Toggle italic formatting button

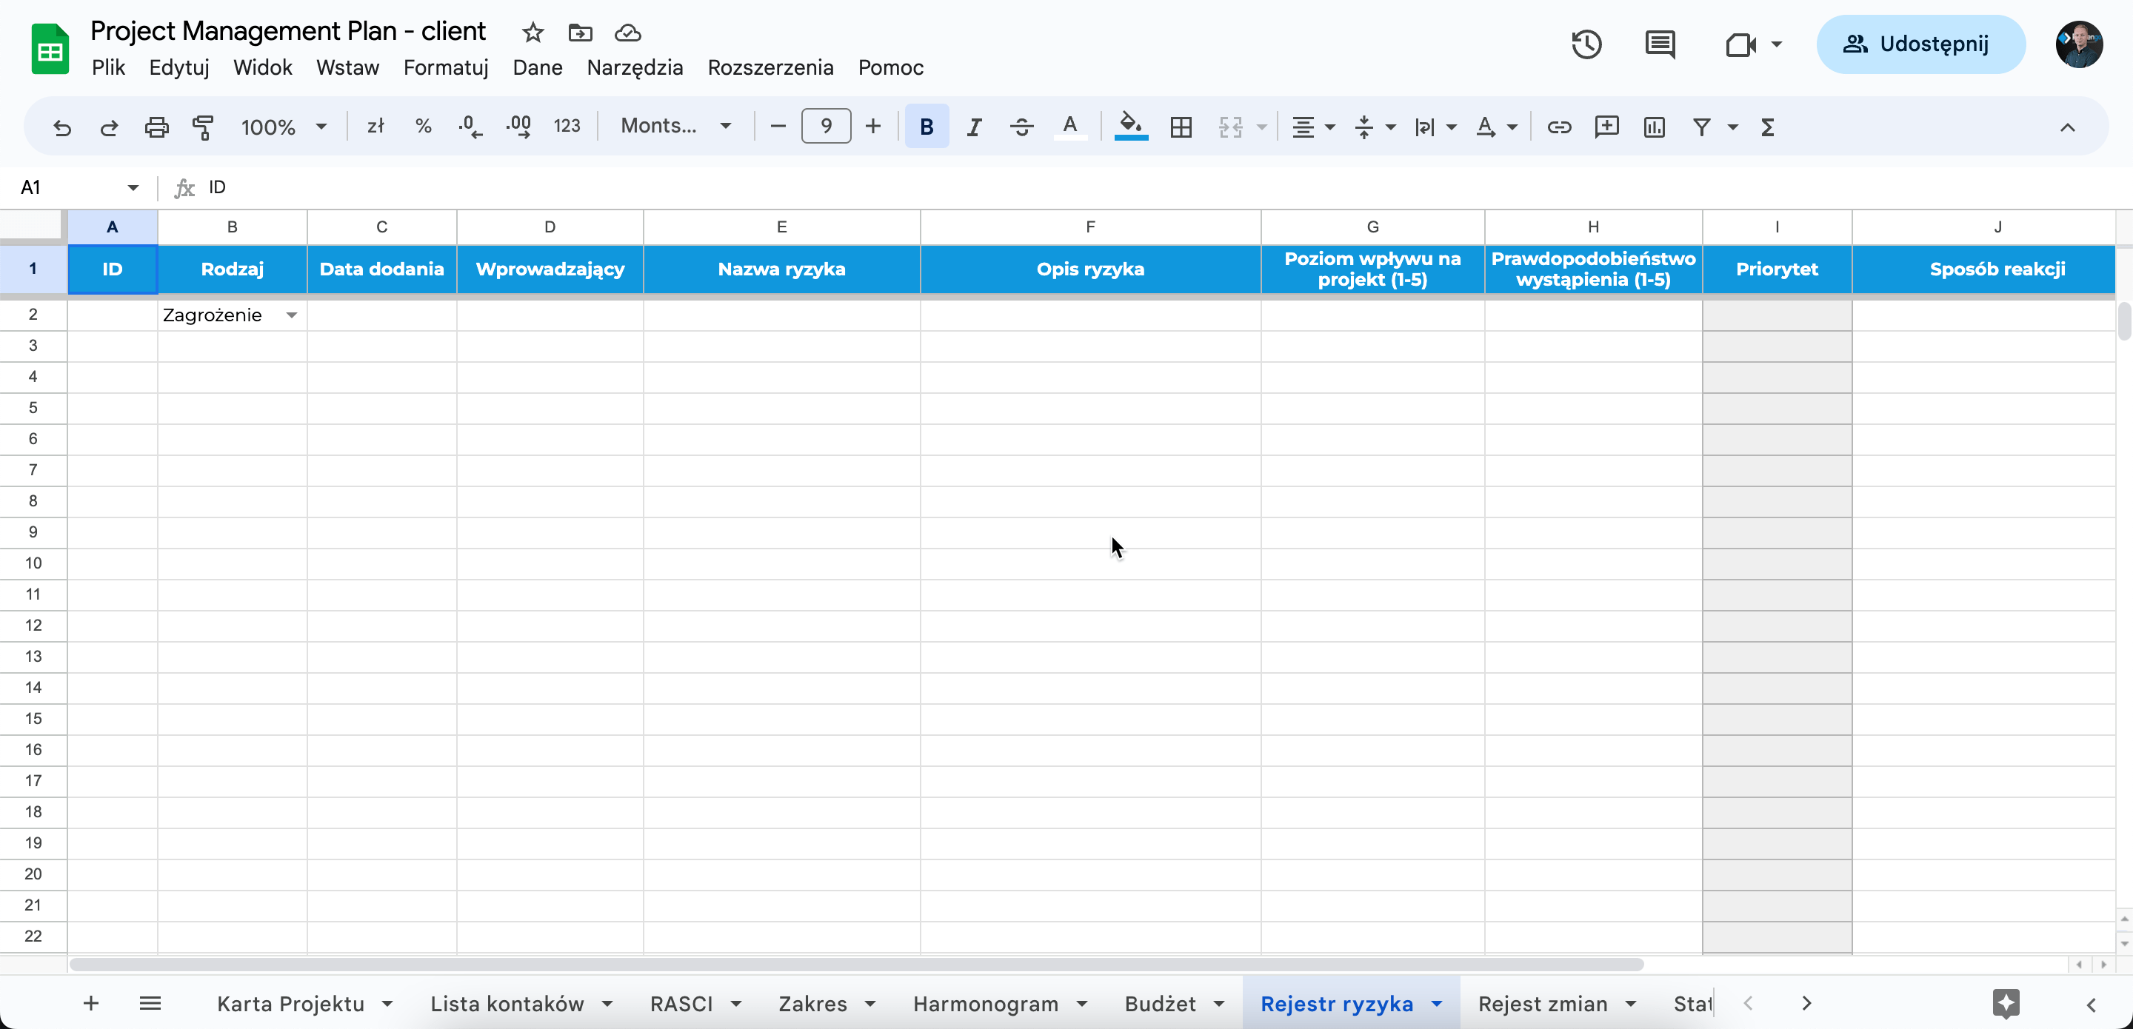point(974,127)
